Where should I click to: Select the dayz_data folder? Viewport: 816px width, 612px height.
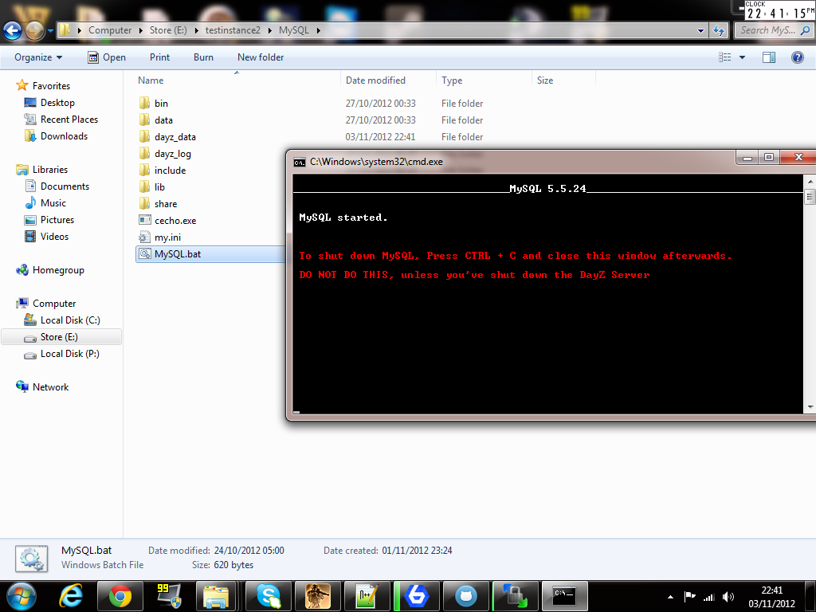point(175,137)
